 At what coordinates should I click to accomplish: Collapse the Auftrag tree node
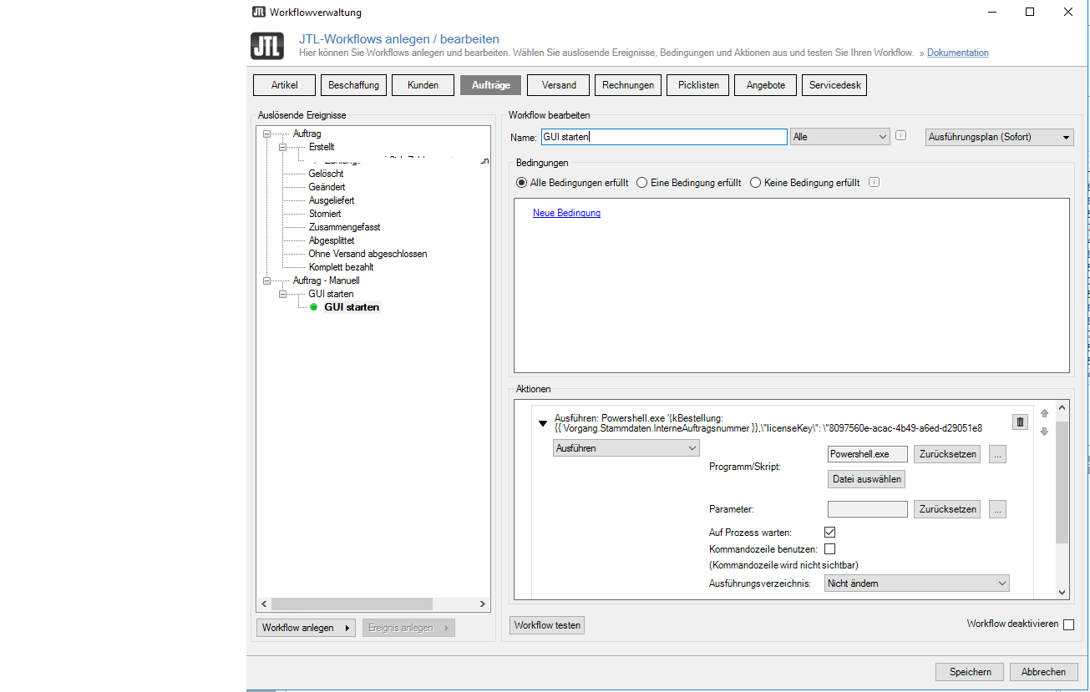[267, 134]
